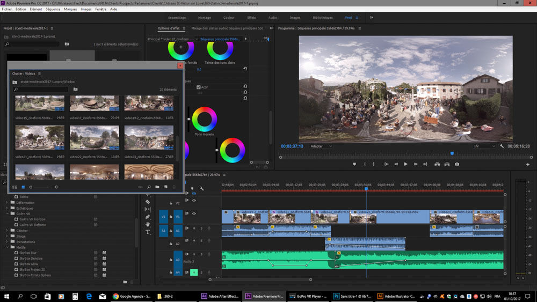Unmute audio track A4
537x302 pixels.
194,272
